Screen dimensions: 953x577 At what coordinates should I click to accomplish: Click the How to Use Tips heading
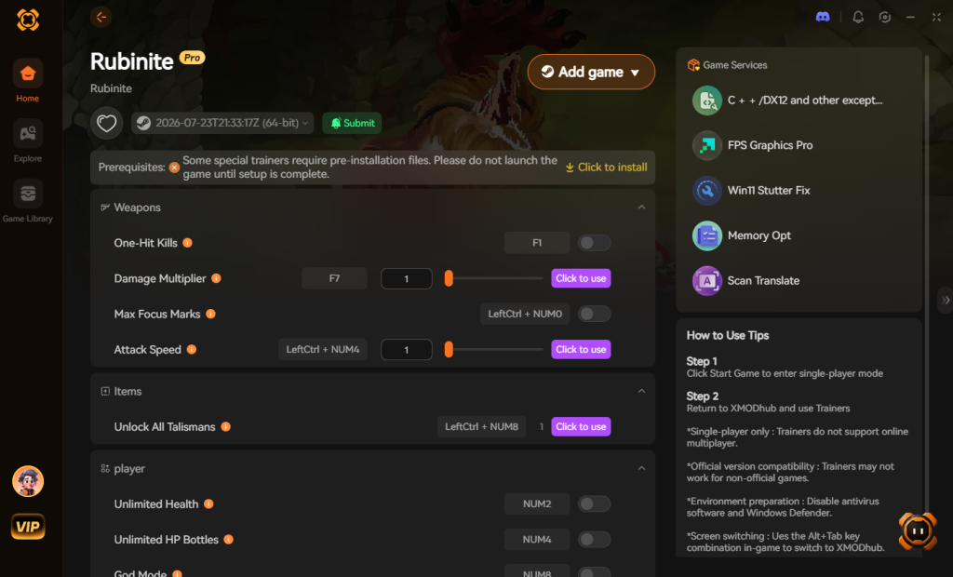point(728,336)
